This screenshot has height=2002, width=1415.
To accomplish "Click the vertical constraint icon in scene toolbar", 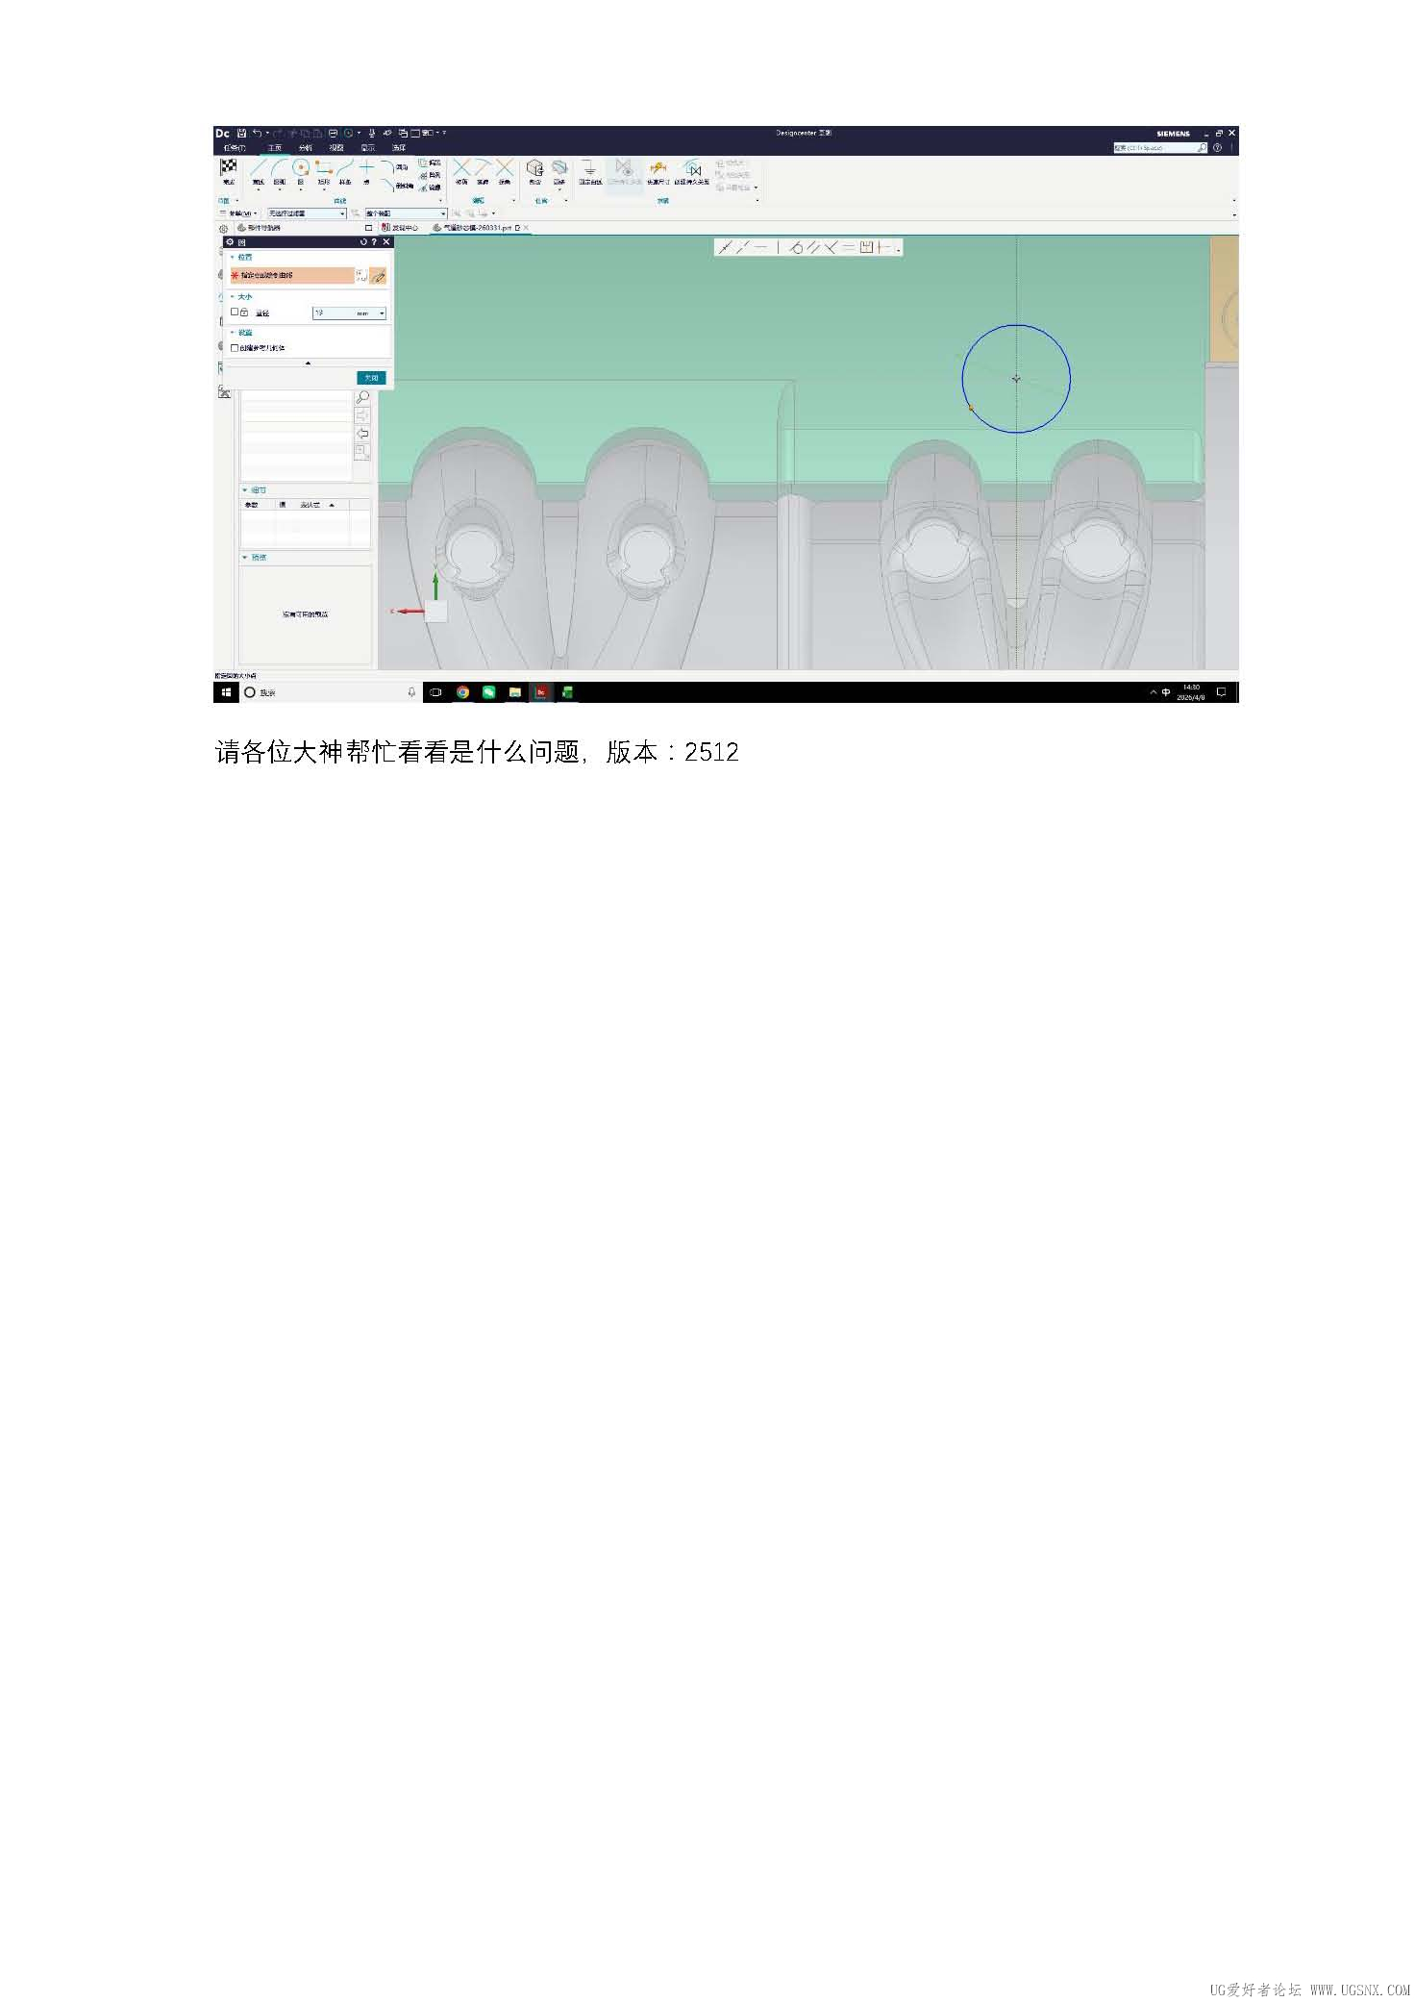I will click(779, 247).
